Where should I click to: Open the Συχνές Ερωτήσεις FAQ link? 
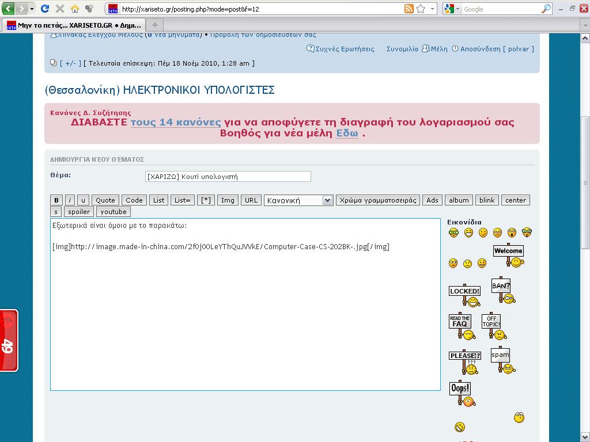pyautogui.click(x=341, y=49)
